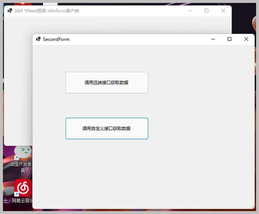Minimize the ABP VNext Winform window

click(190, 11)
